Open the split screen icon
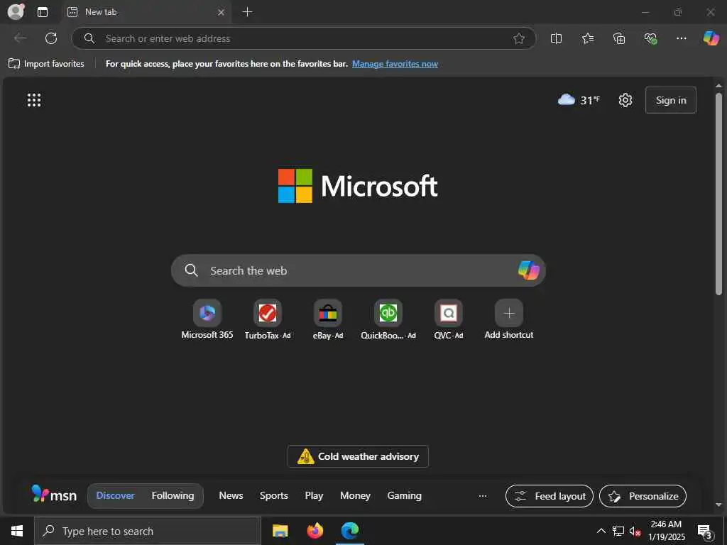The width and height of the screenshot is (727, 545). 556,38
